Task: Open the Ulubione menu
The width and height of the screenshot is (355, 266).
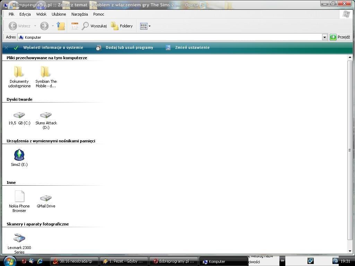Action: (59, 14)
